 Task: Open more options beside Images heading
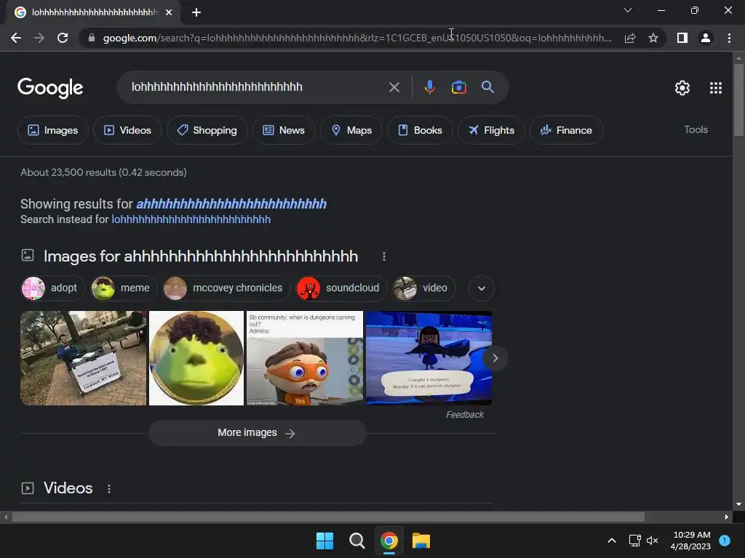[384, 256]
